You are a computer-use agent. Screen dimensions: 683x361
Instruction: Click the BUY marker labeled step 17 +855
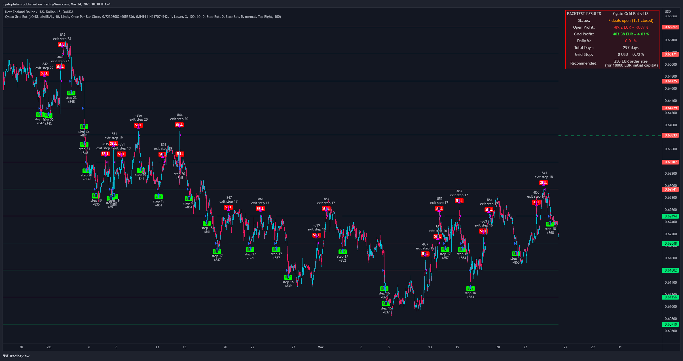tap(516, 254)
